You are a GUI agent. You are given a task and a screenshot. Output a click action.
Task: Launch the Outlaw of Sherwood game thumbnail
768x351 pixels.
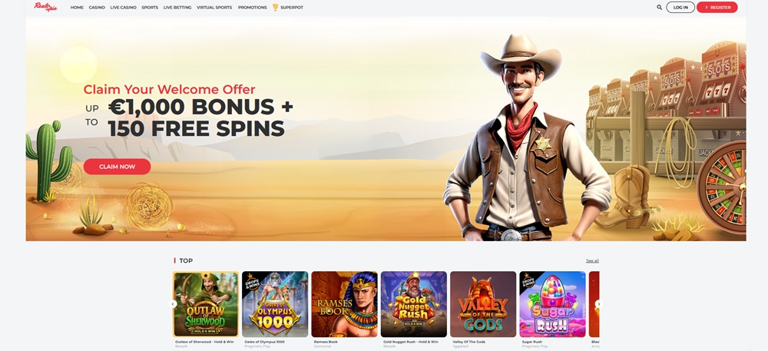[x=206, y=304]
